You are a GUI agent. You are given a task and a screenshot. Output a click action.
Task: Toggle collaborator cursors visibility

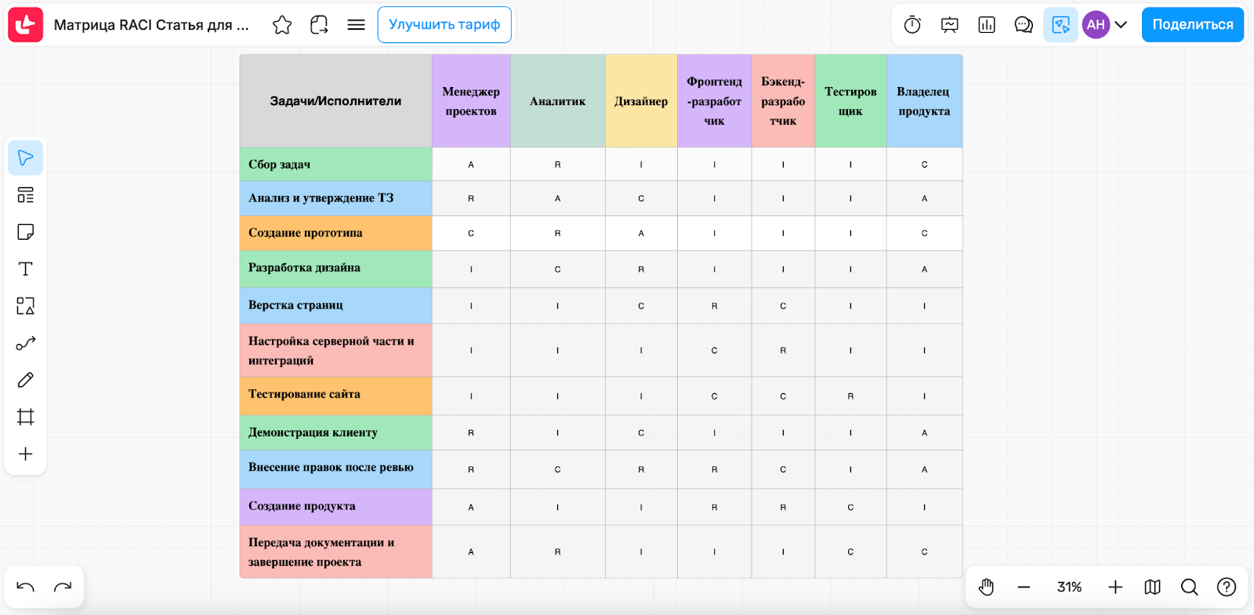1060,25
